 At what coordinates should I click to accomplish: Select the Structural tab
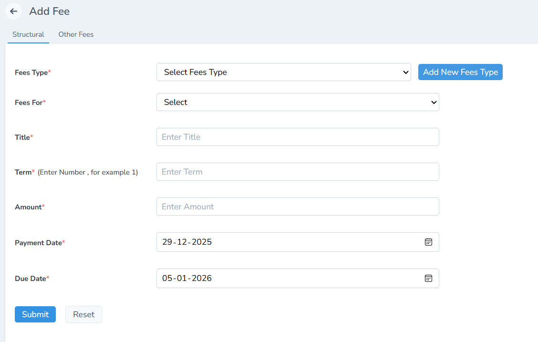[x=28, y=34]
